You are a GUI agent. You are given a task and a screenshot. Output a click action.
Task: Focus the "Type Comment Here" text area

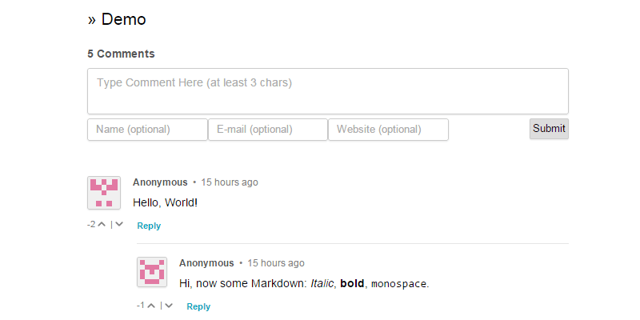point(328,91)
